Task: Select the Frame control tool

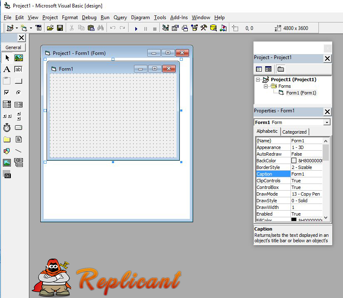Action: (x=7, y=81)
